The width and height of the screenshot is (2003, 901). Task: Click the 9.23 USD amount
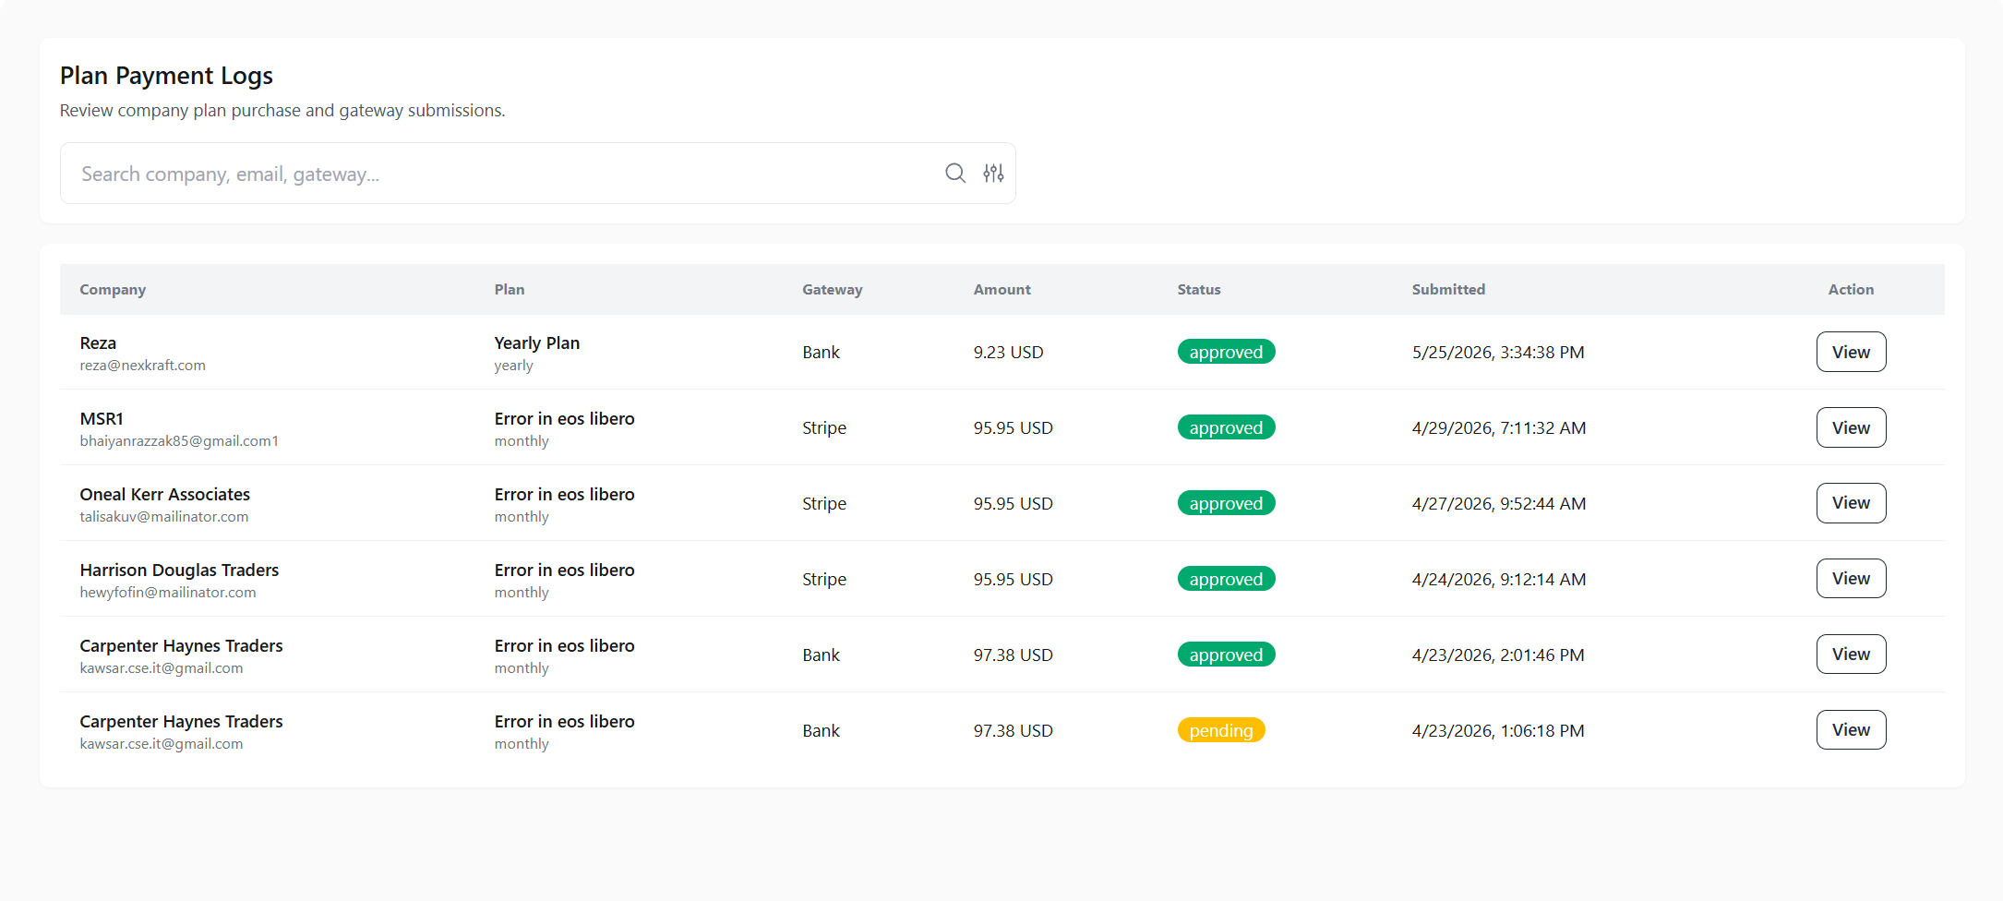(1008, 353)
